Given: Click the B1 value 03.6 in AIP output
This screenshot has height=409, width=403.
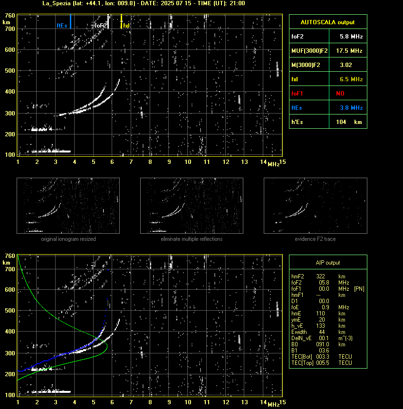Looking at the screenshot, I should tap(324, 351).
